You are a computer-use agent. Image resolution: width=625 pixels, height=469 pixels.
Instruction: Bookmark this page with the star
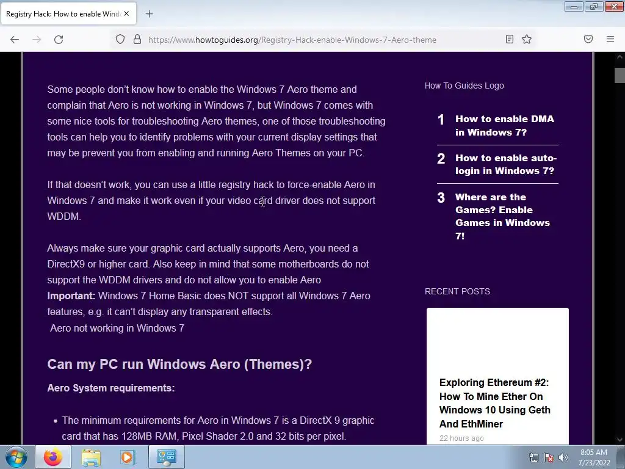(527, 39)
